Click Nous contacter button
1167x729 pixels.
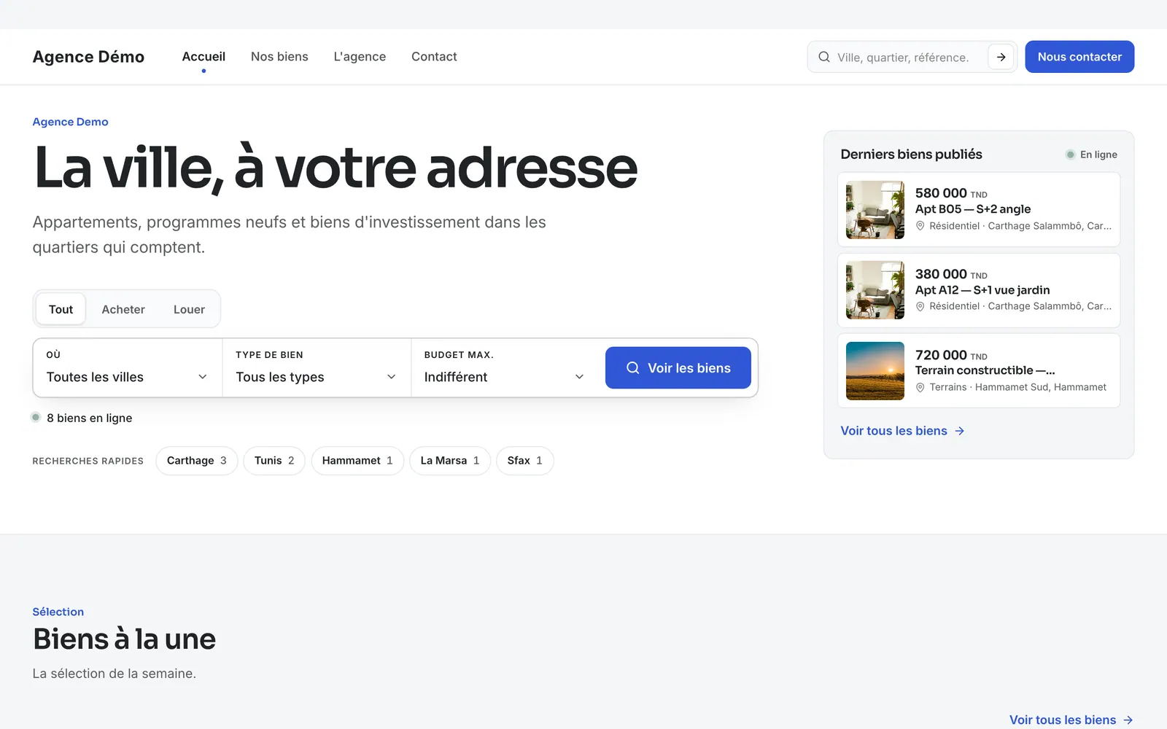pyautogui.click(x=1079, y=57)
